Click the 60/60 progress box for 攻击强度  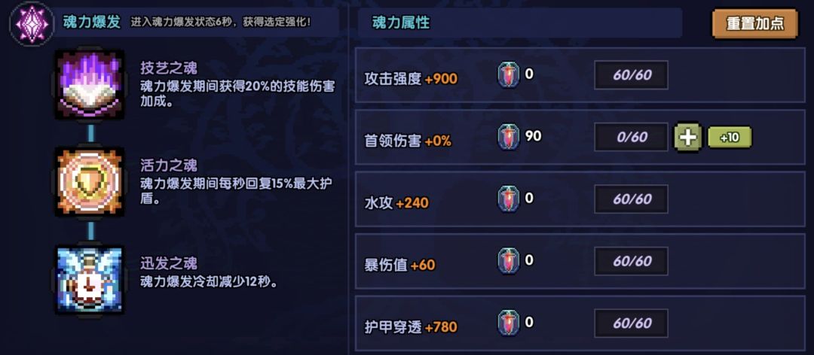click(632, 75)
